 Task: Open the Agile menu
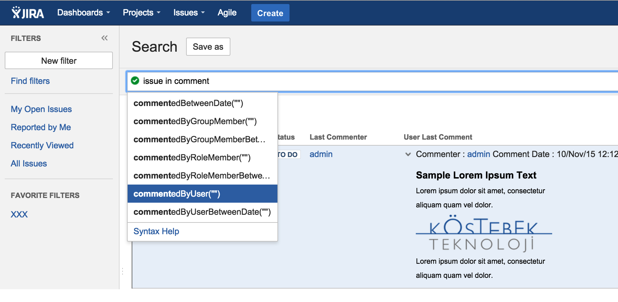tap(227, 13)
